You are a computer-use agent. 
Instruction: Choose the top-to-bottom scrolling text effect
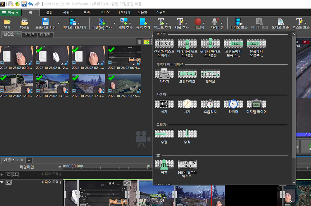click(210, 48)
